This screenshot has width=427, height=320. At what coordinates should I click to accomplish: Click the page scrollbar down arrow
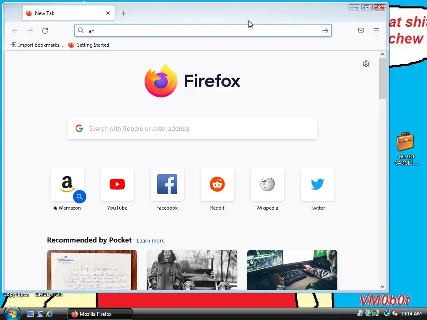383,287
